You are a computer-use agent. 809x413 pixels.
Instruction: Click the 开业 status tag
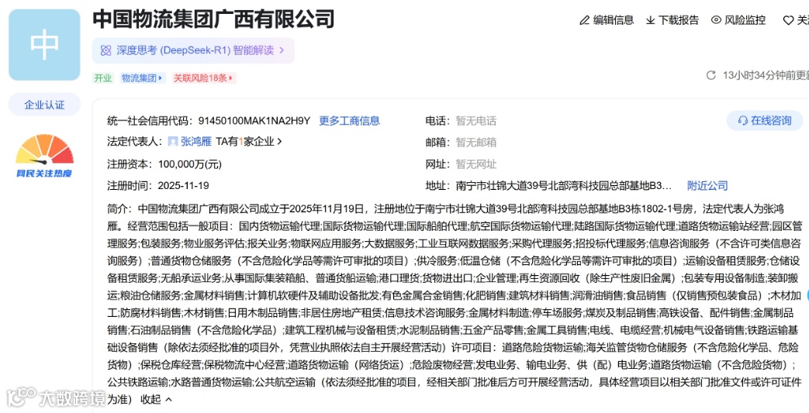(102, 77)
